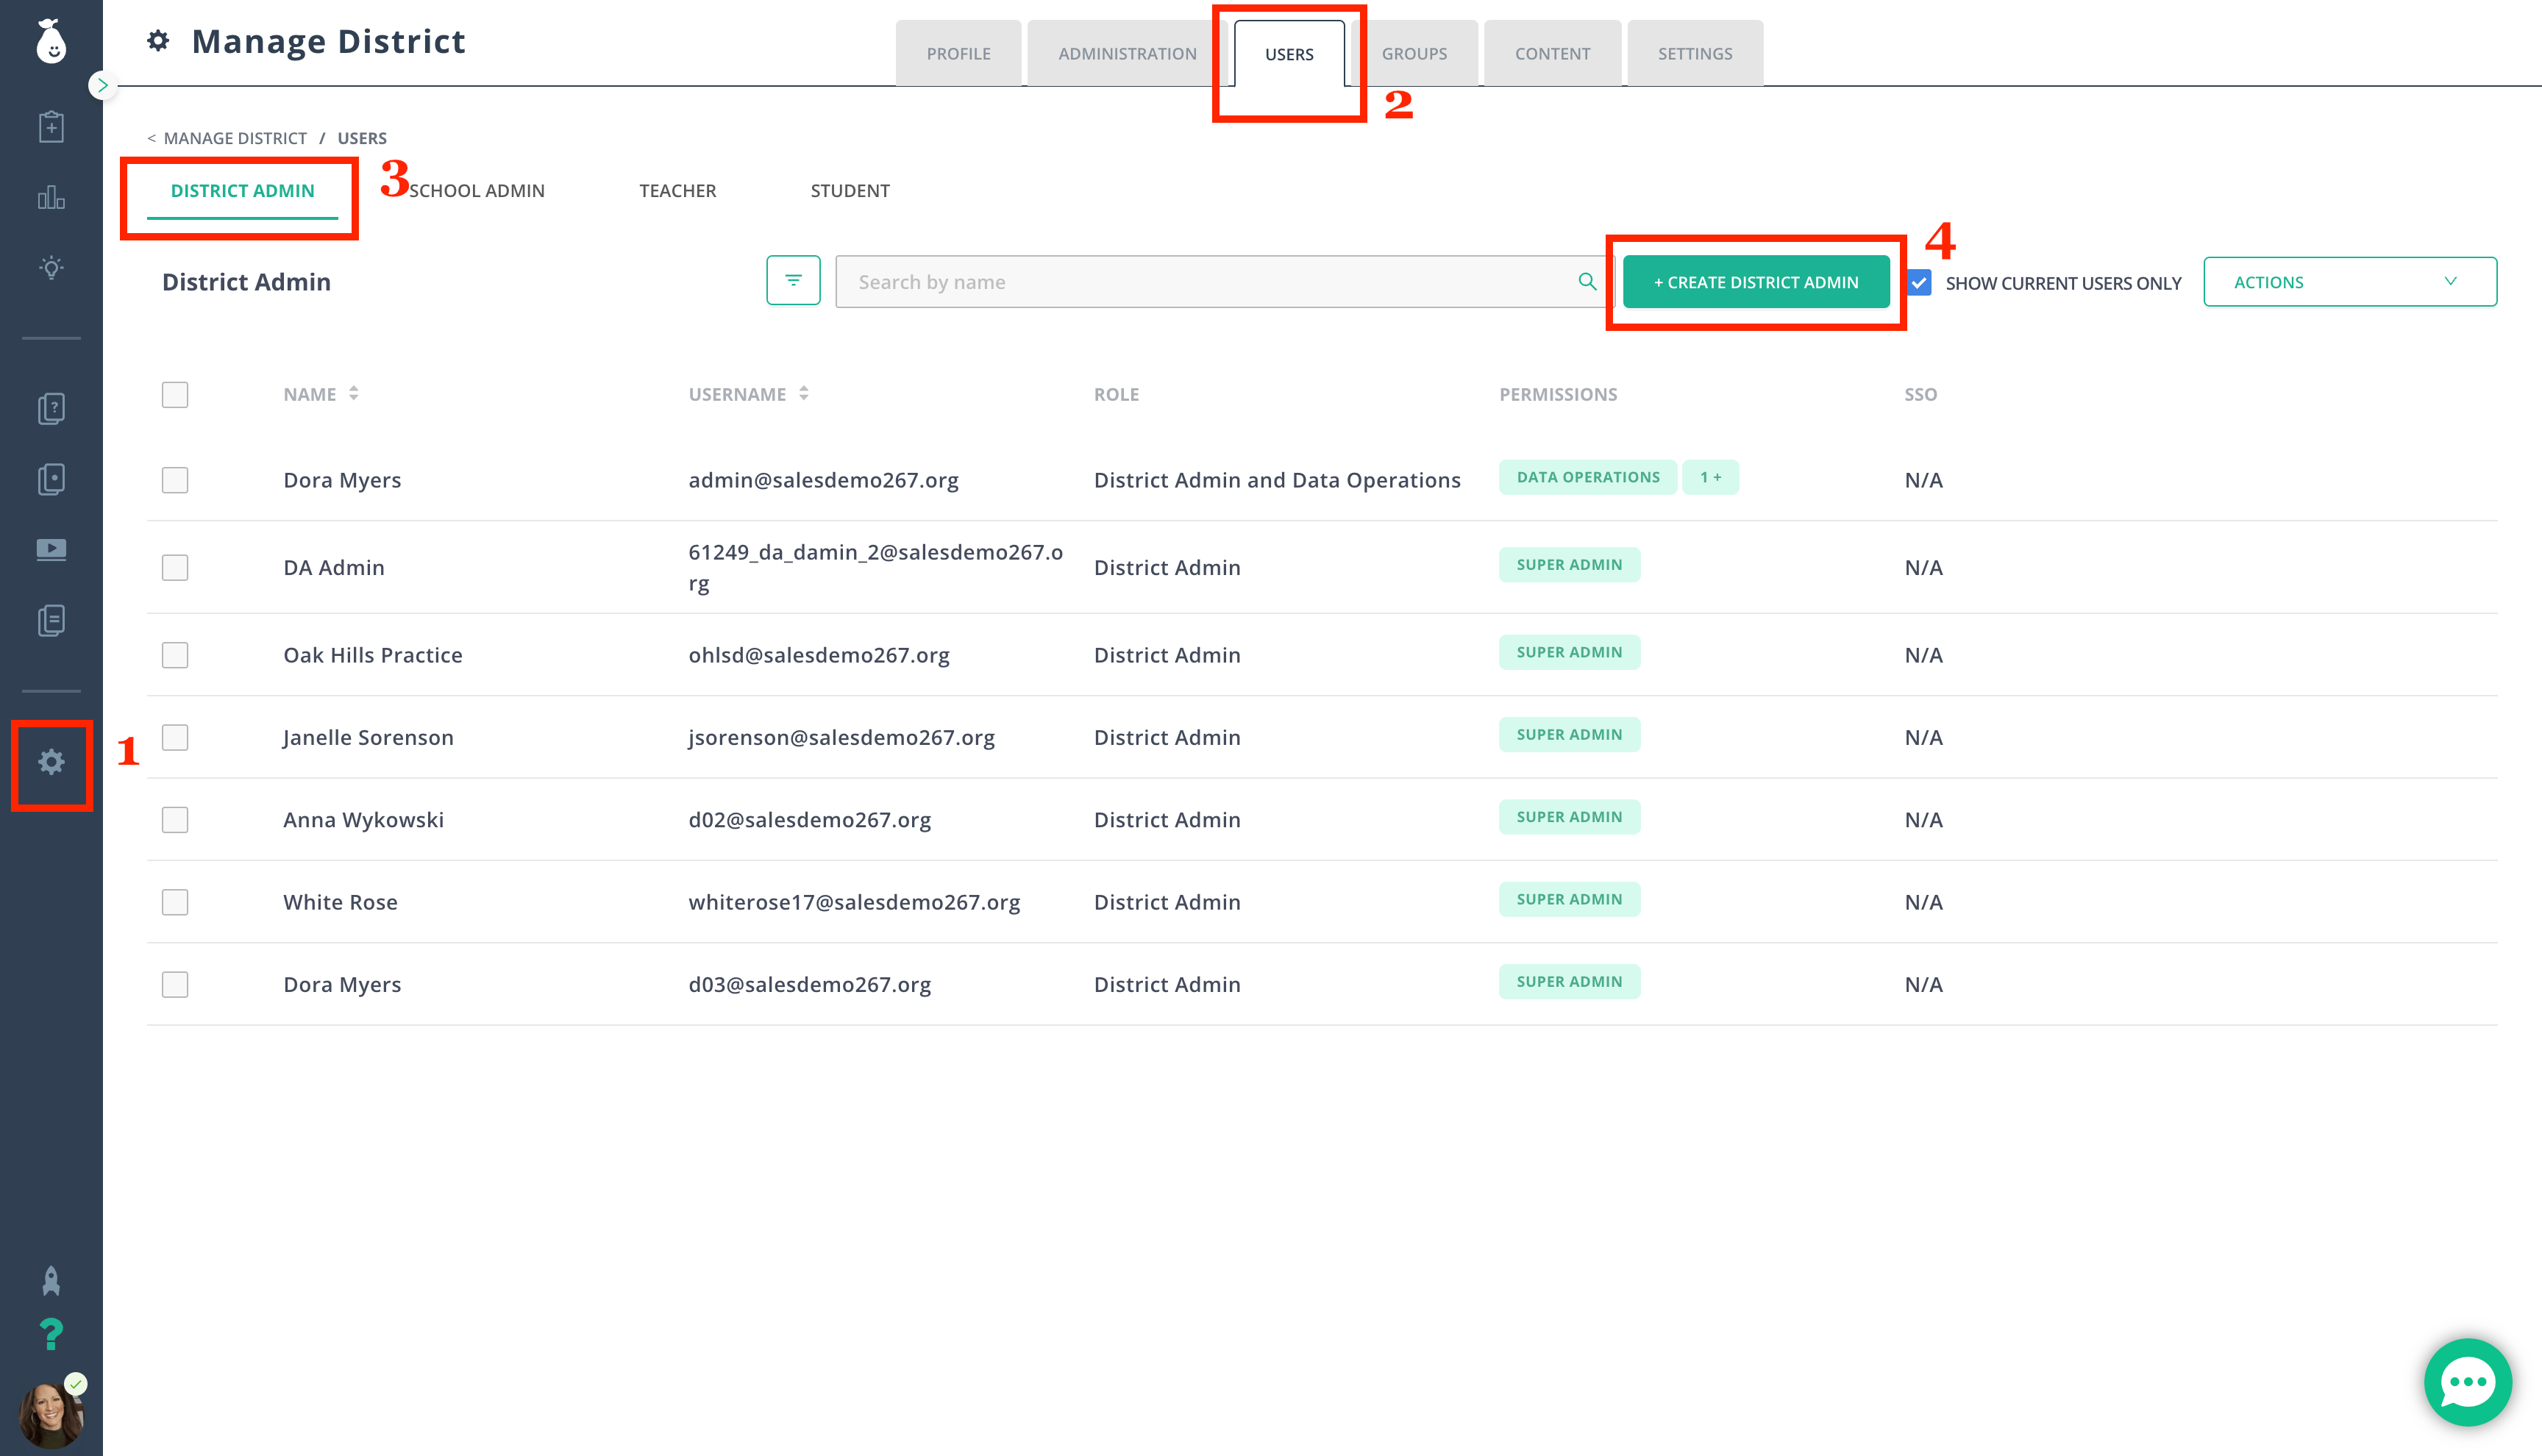Click Super Admin badge for Oak Hills Practice
Screen dimensions: 2542x1456
(1569, 652)
